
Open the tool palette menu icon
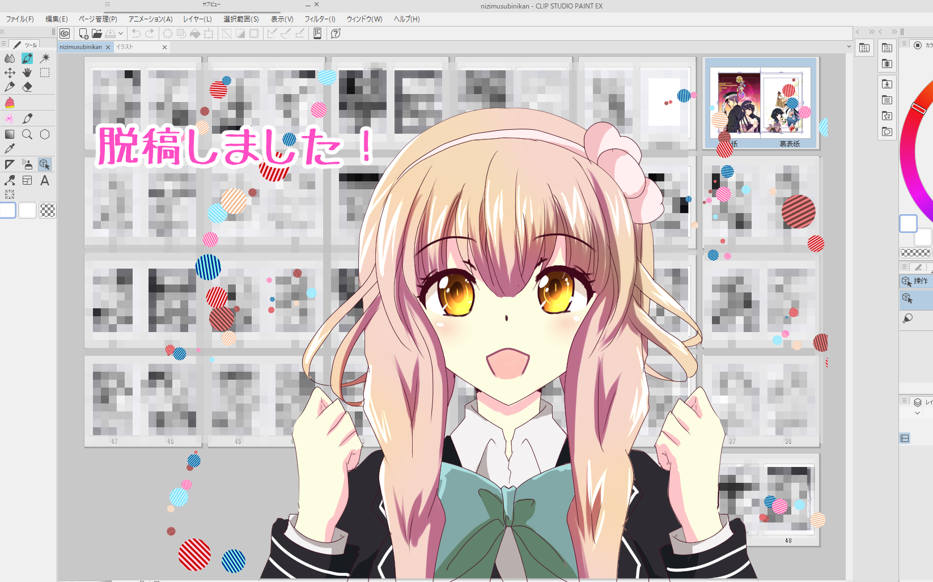click(4, 44)
